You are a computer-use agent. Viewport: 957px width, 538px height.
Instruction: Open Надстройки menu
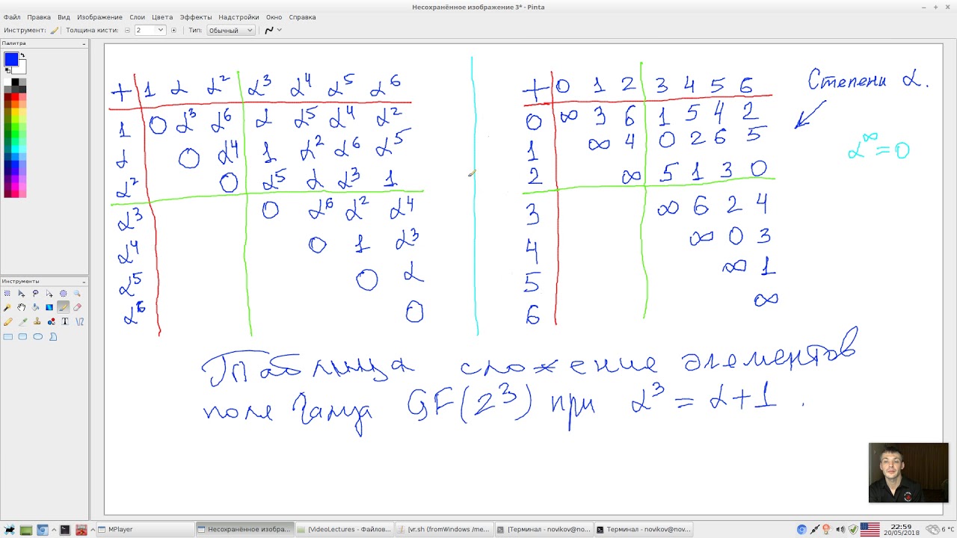click(239, 16)
